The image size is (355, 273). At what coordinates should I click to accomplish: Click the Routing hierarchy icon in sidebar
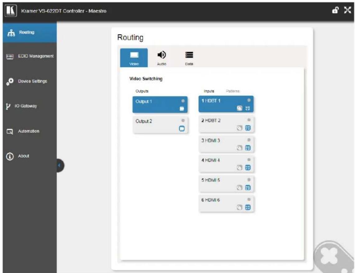coord(11,33)
